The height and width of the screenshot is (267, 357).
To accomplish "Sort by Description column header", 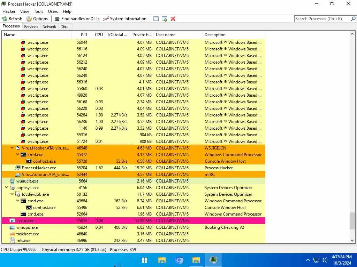I will point(234,35).
